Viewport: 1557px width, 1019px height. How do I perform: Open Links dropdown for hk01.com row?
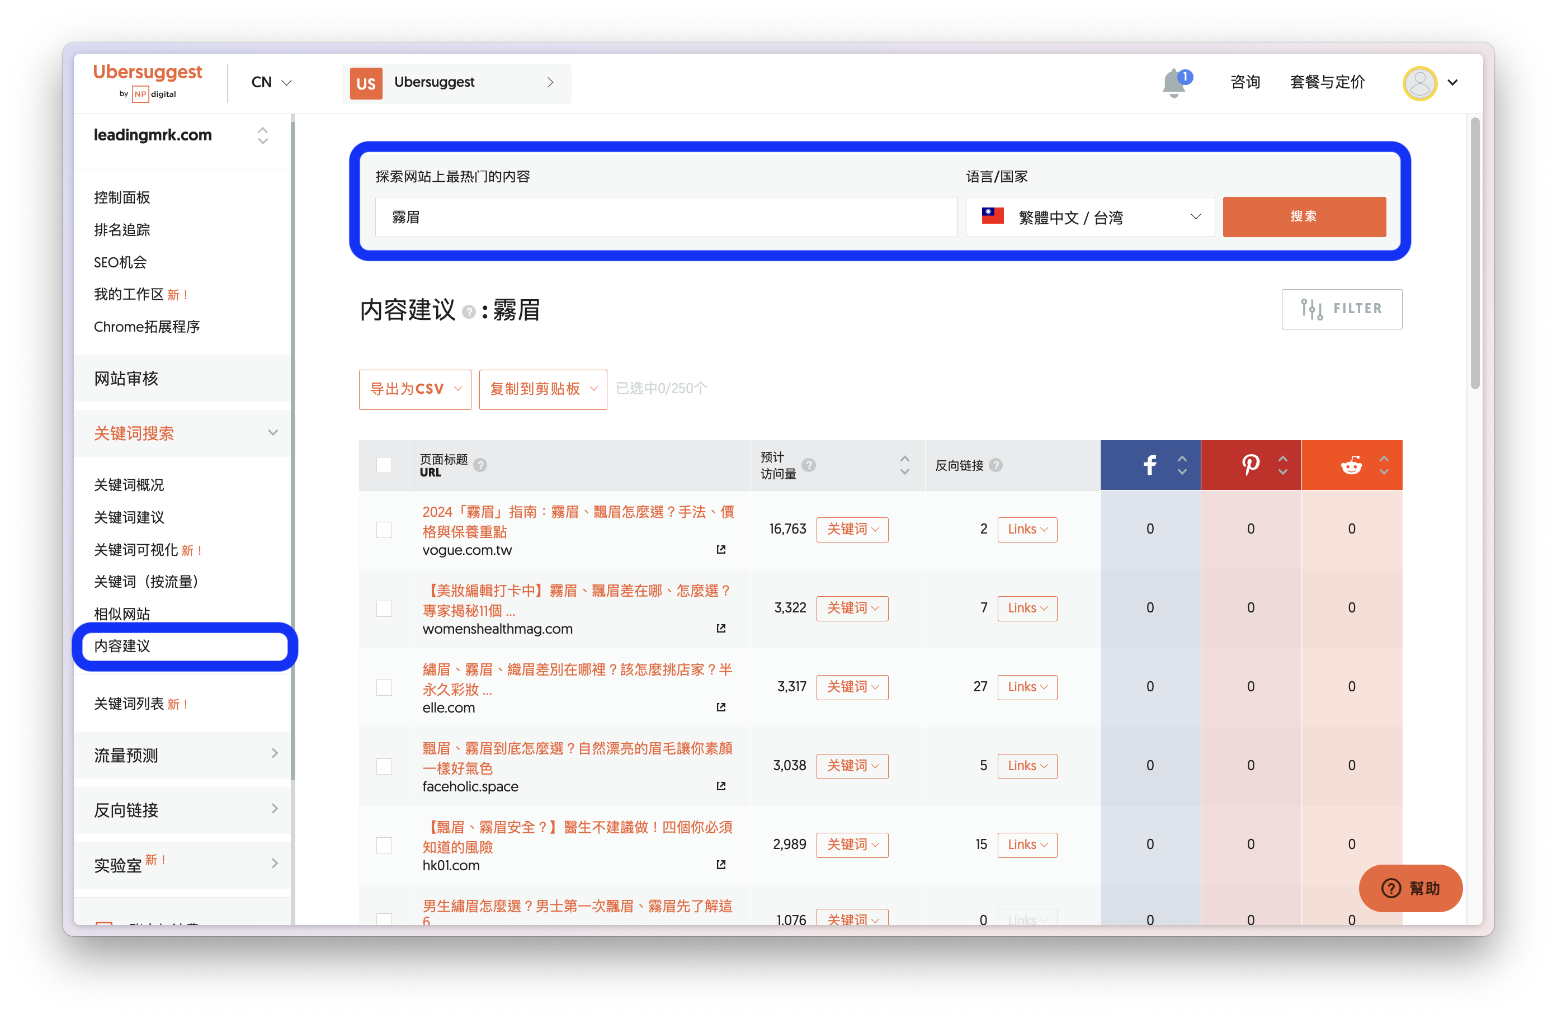coord(1027,845)
